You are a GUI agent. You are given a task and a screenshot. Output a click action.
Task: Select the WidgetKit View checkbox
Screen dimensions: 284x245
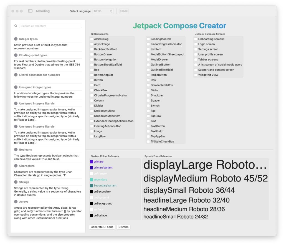point(196,75)
